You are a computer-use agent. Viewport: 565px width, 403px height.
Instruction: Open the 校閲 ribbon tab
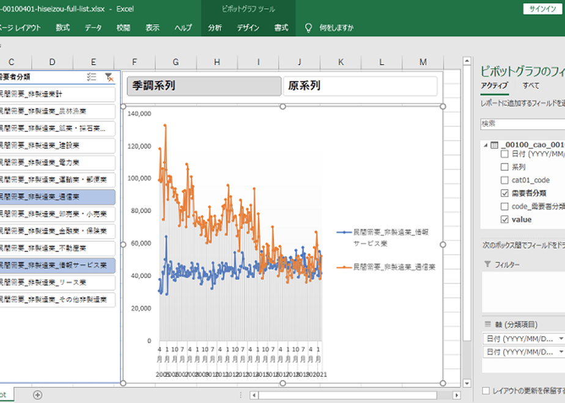click(x=124, y=27)
